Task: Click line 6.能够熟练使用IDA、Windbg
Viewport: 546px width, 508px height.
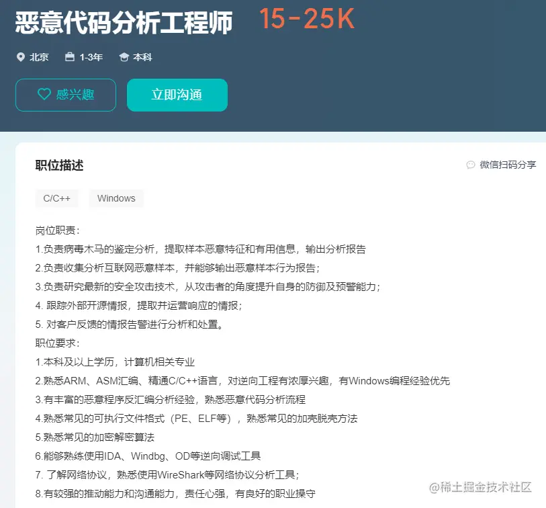Action: click(x=148, y=456)
